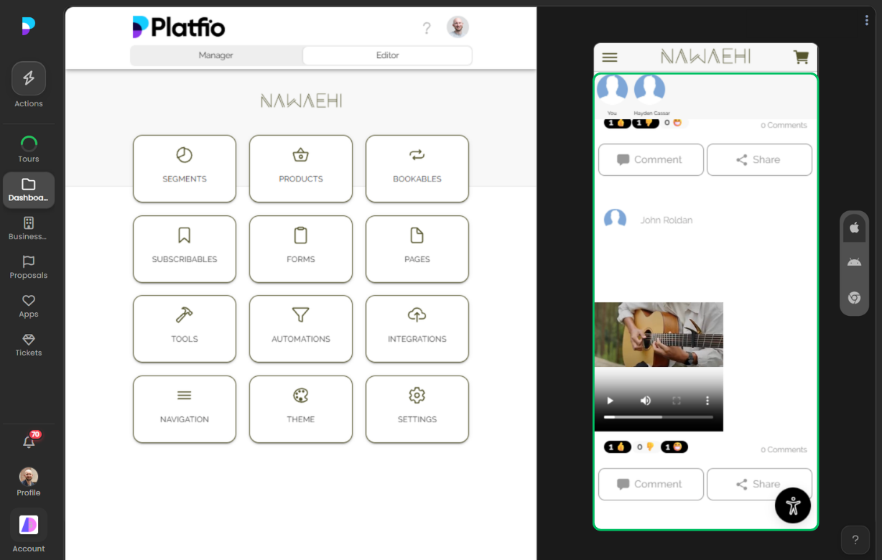Open the Theme palette icon
This screenshot has width=882, height=560.
(x=300, y=395)
